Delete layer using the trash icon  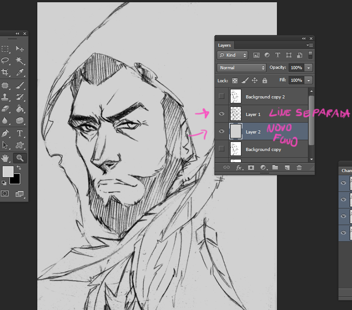(x=299, y=168)
